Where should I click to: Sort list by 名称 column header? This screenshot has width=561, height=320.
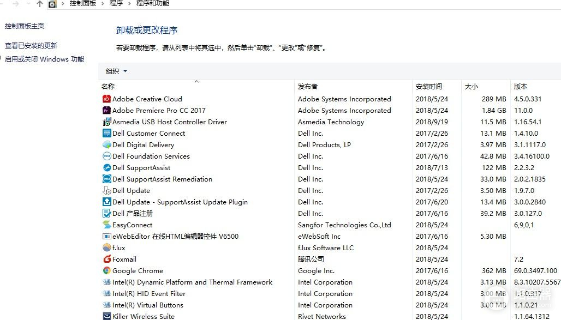tap(108, 87)
